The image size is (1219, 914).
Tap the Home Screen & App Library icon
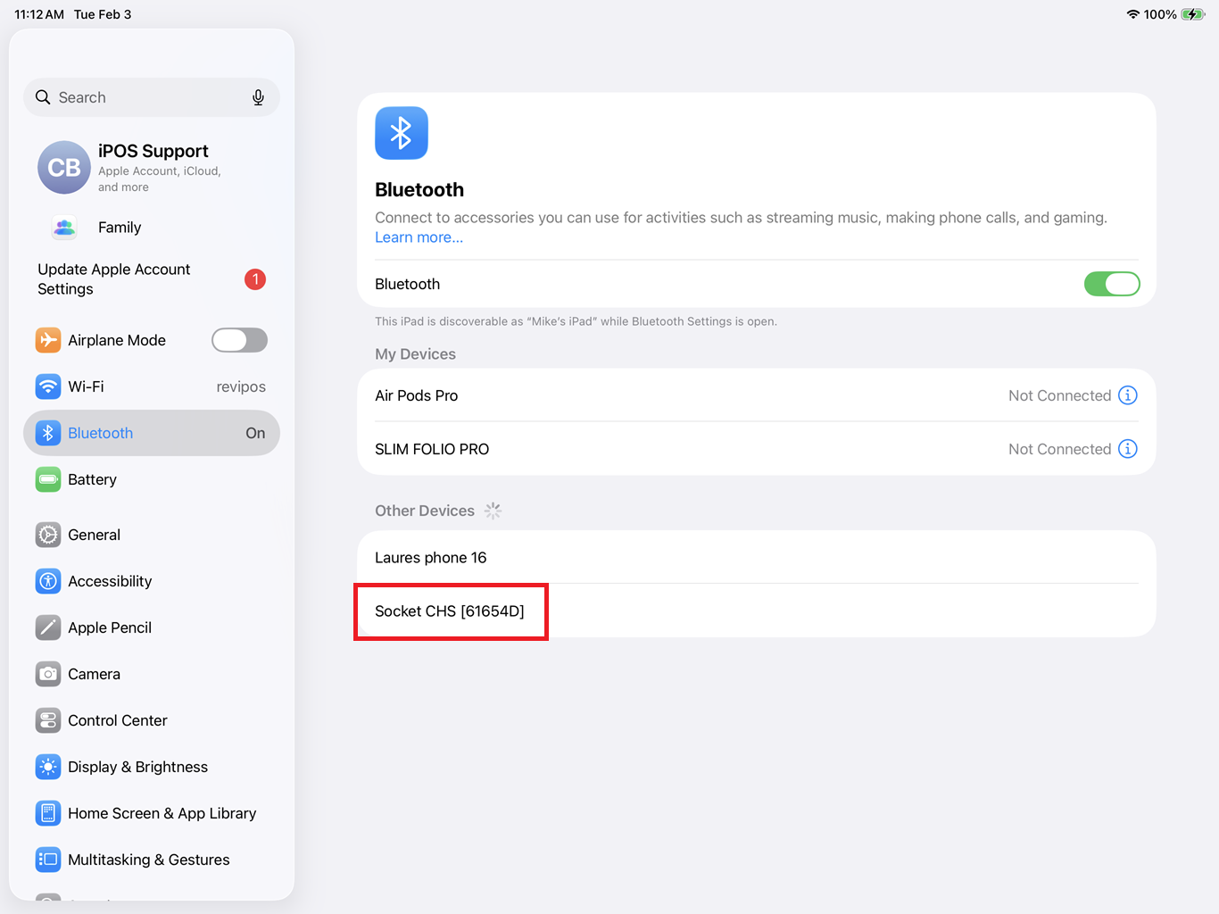click(48, 813)
